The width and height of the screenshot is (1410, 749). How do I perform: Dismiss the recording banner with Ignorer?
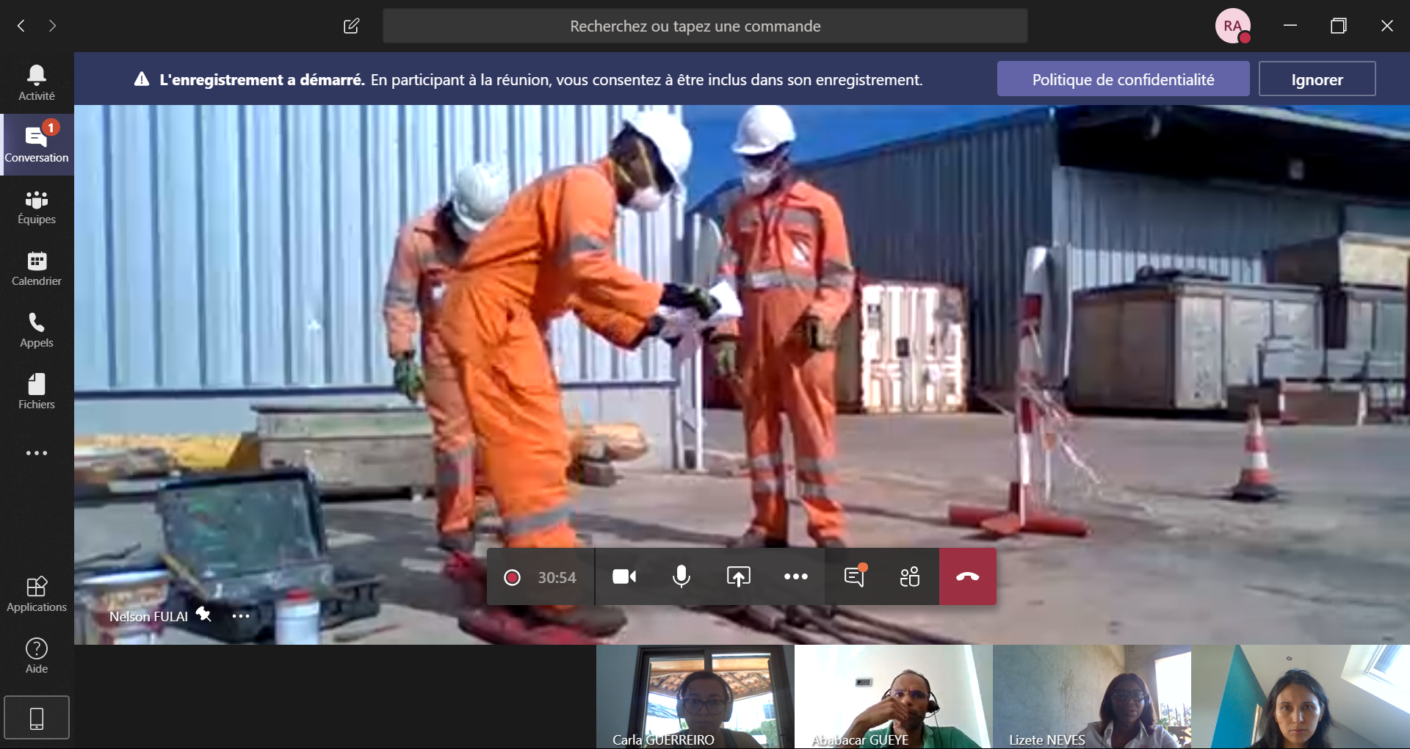(x=1317, y=79)
